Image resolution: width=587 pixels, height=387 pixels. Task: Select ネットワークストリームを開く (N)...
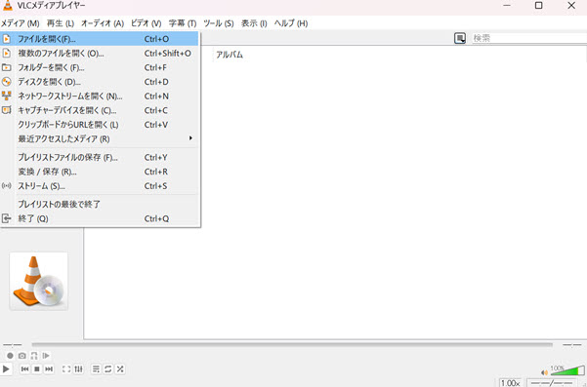100,96
